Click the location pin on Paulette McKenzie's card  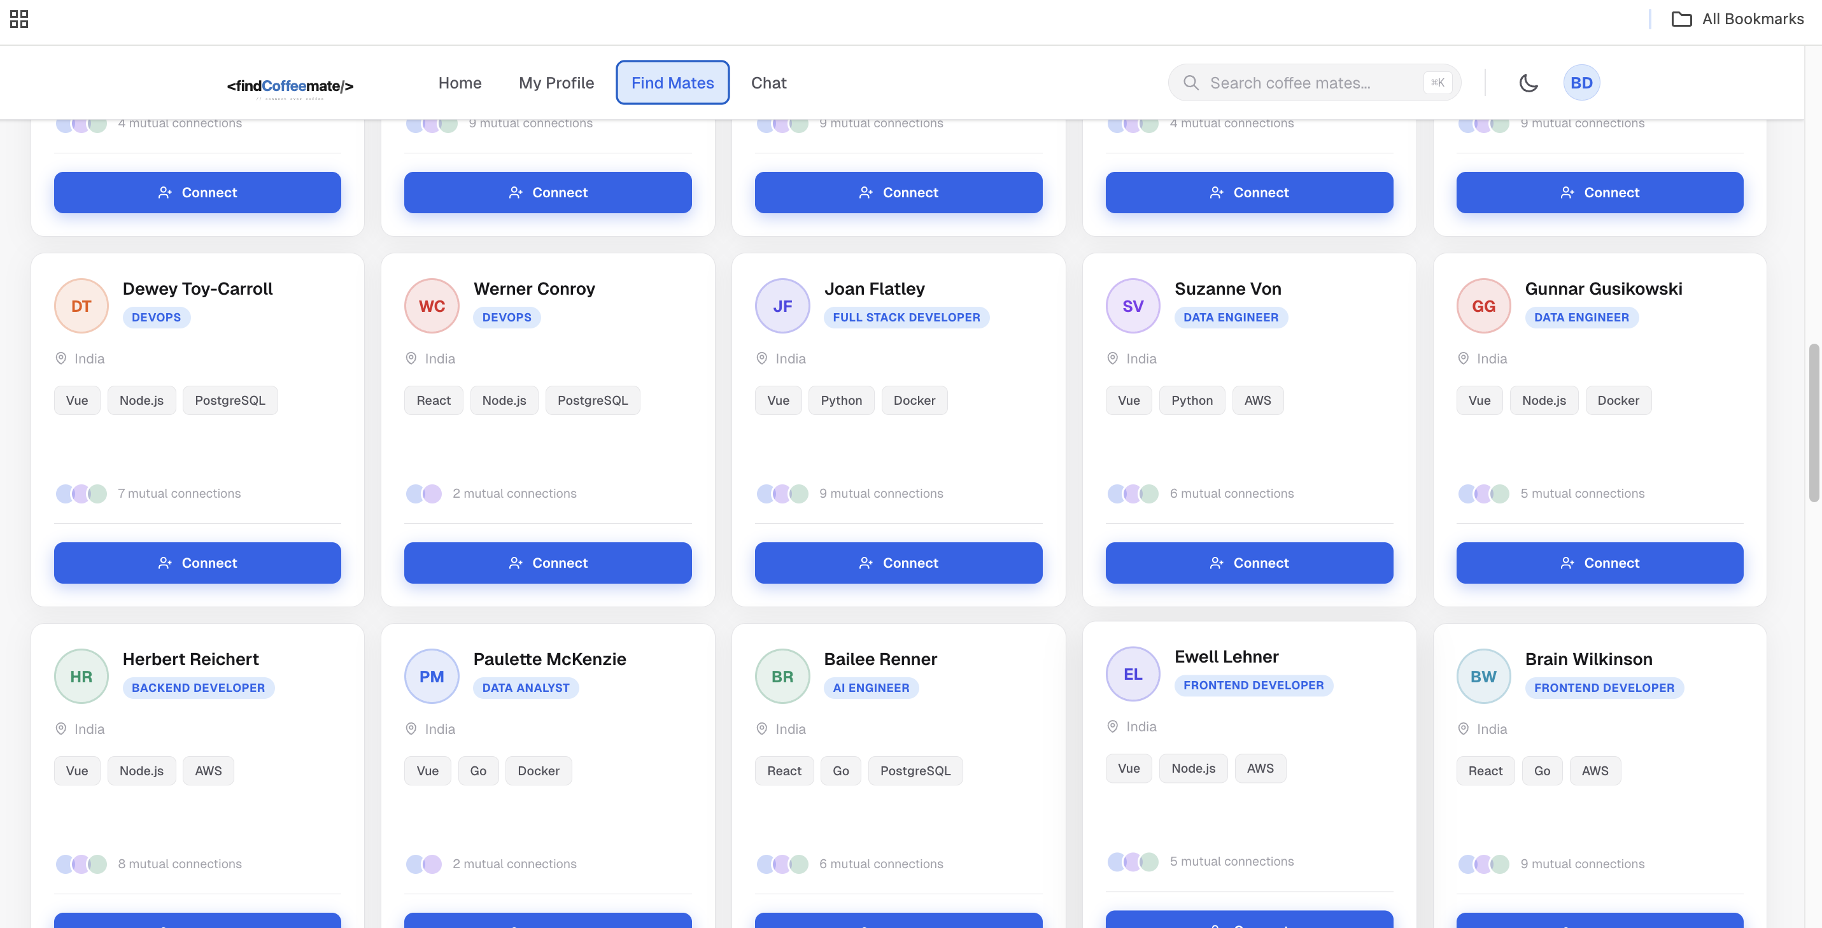[x=411, y=729]
